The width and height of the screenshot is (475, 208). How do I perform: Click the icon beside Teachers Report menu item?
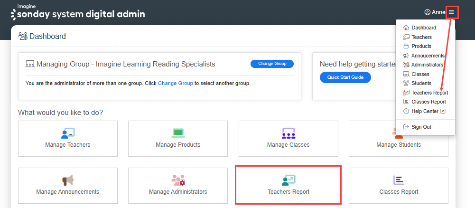click(x=406, y=93)
